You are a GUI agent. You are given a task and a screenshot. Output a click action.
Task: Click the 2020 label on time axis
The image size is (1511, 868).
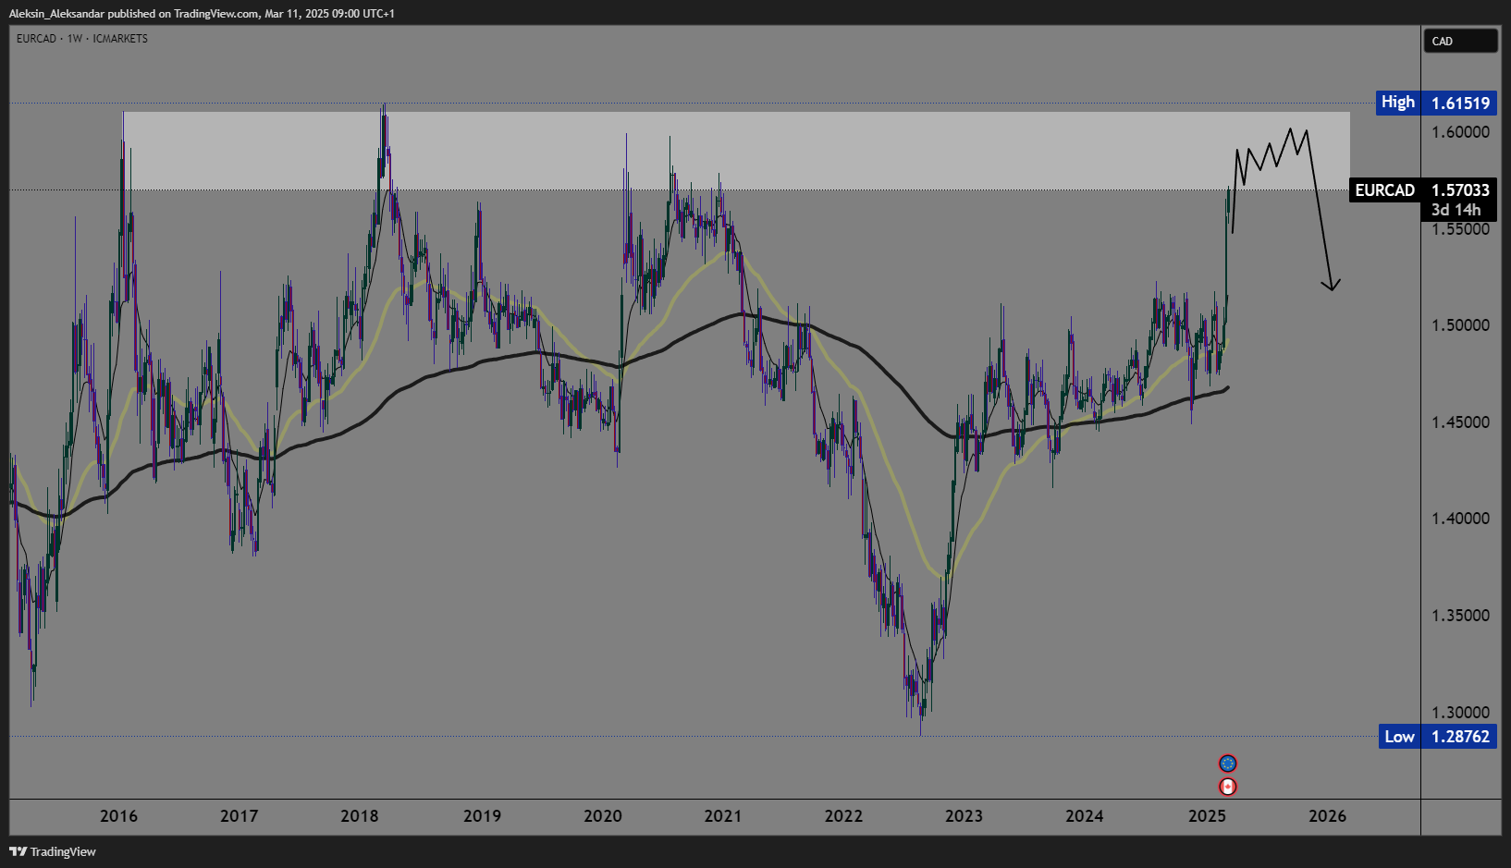tap(603, 816)
